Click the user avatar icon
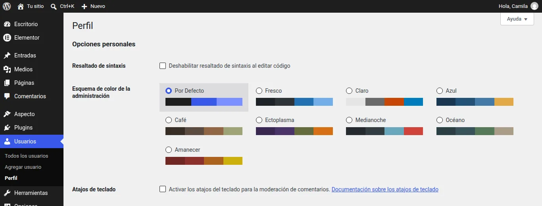542x206 pixels. click(534, 6)
